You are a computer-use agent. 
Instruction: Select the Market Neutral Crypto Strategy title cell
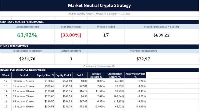tap(99, 6)
